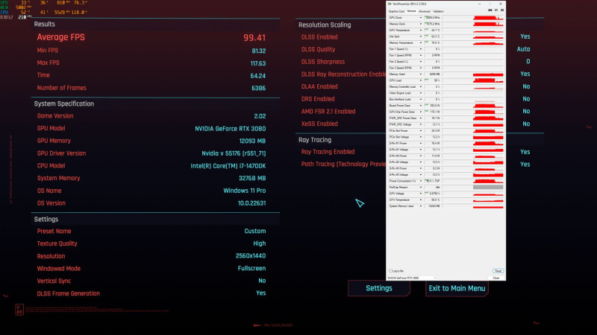Click the Preset Name value Custom
The width and height of the screenshot is (597, 335).
point(254,231)
